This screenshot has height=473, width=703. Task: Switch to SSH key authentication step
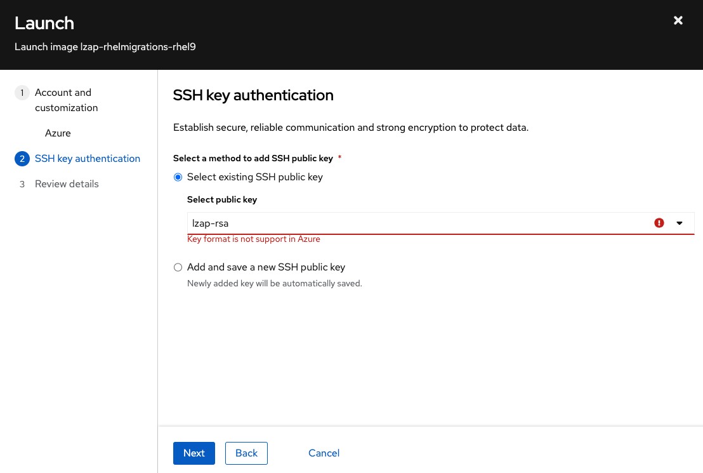[x=88, y=159]
